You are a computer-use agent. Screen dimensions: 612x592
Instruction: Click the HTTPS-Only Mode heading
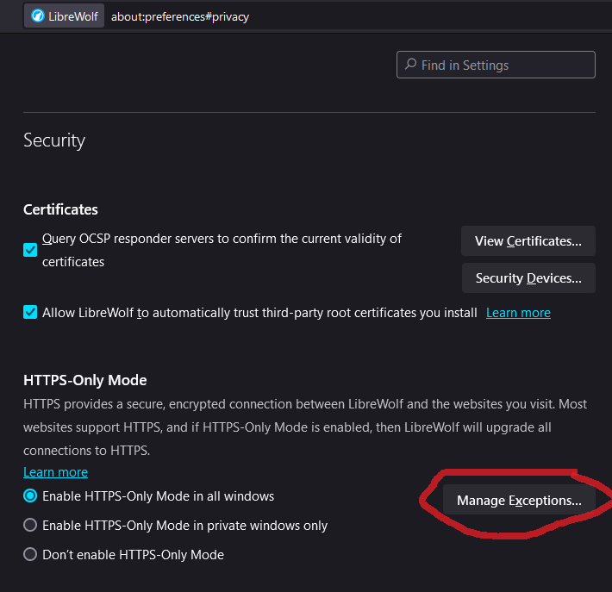click(84, 380)
